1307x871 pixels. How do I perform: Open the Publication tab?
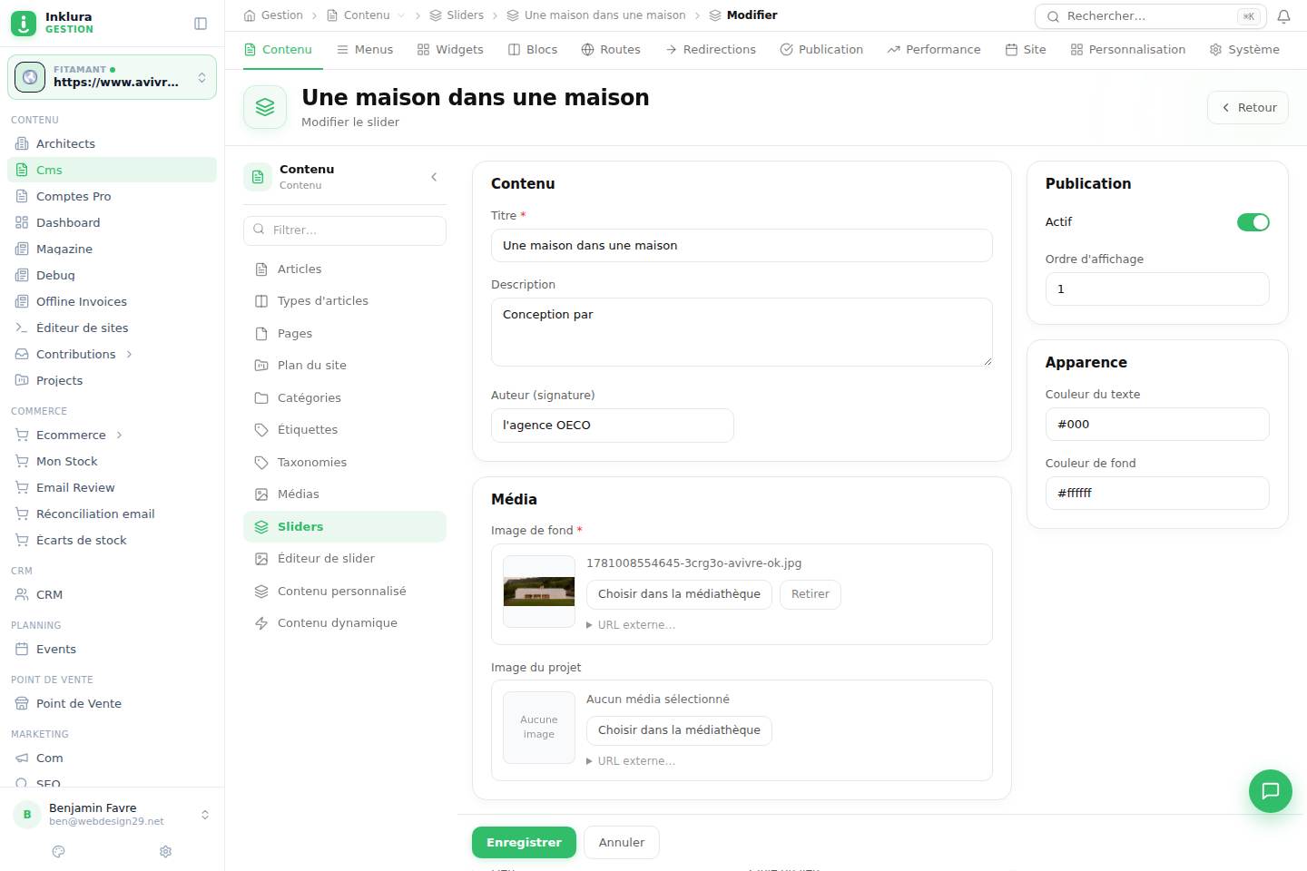click(821, 49)
